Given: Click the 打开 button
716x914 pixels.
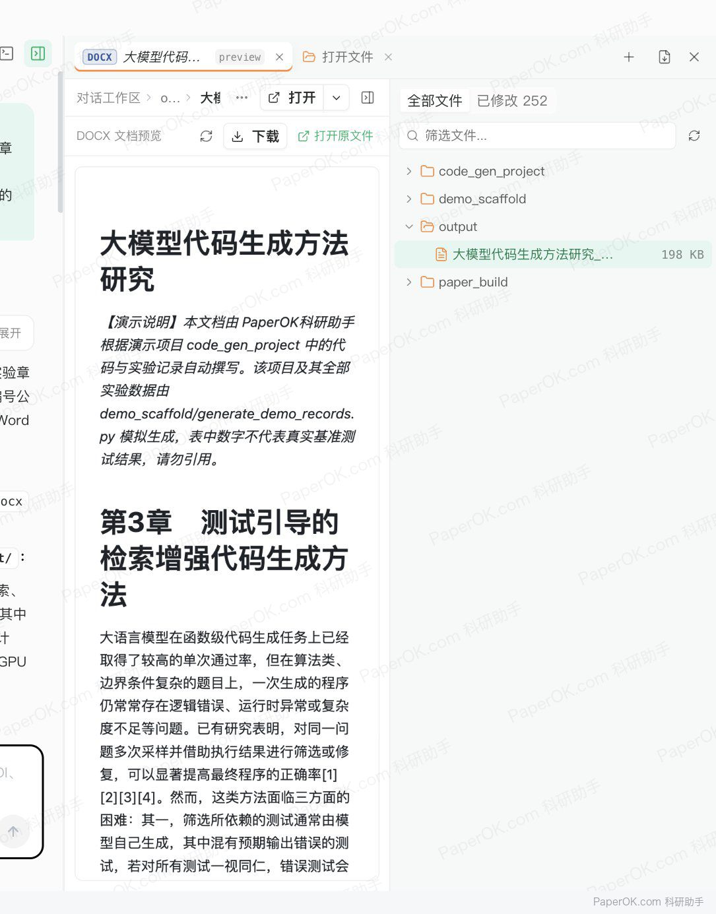Looking at the screenshot, I should [x=292, y=98].
